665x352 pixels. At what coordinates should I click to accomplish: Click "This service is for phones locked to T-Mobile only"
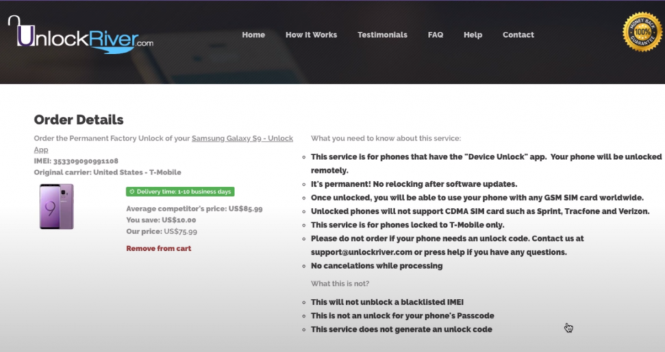pyautogui.click(x=408, y=225)
